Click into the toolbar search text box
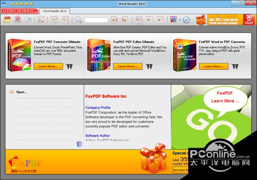The image size is (257, 180). [96, 20]
